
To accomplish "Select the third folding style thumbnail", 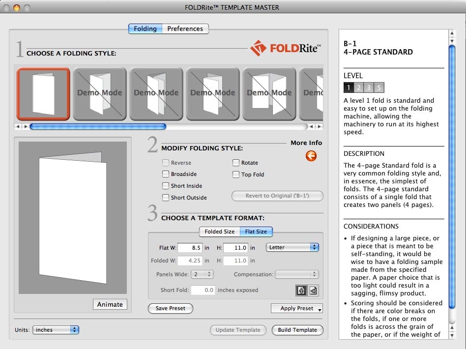I will coord(156,93).
